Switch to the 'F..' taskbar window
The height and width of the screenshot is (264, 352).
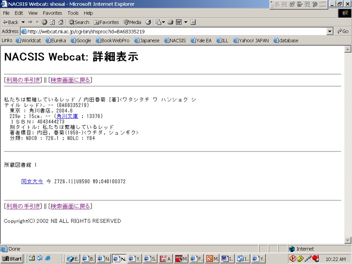(x=197, y=259)
